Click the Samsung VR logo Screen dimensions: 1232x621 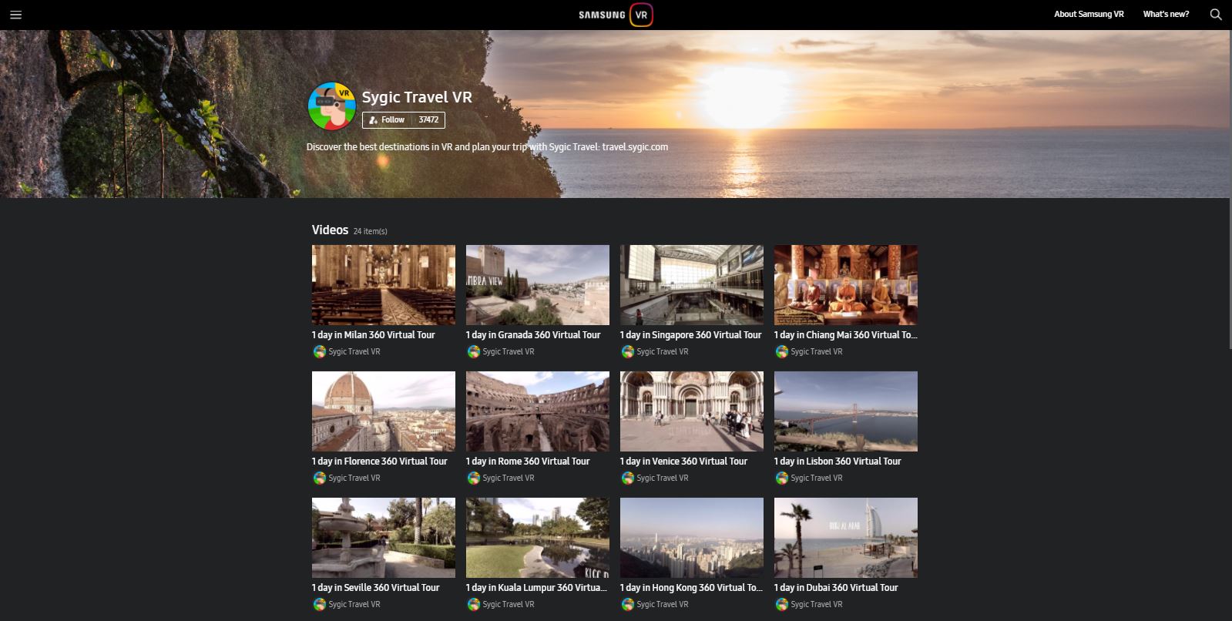coord(616,15)
